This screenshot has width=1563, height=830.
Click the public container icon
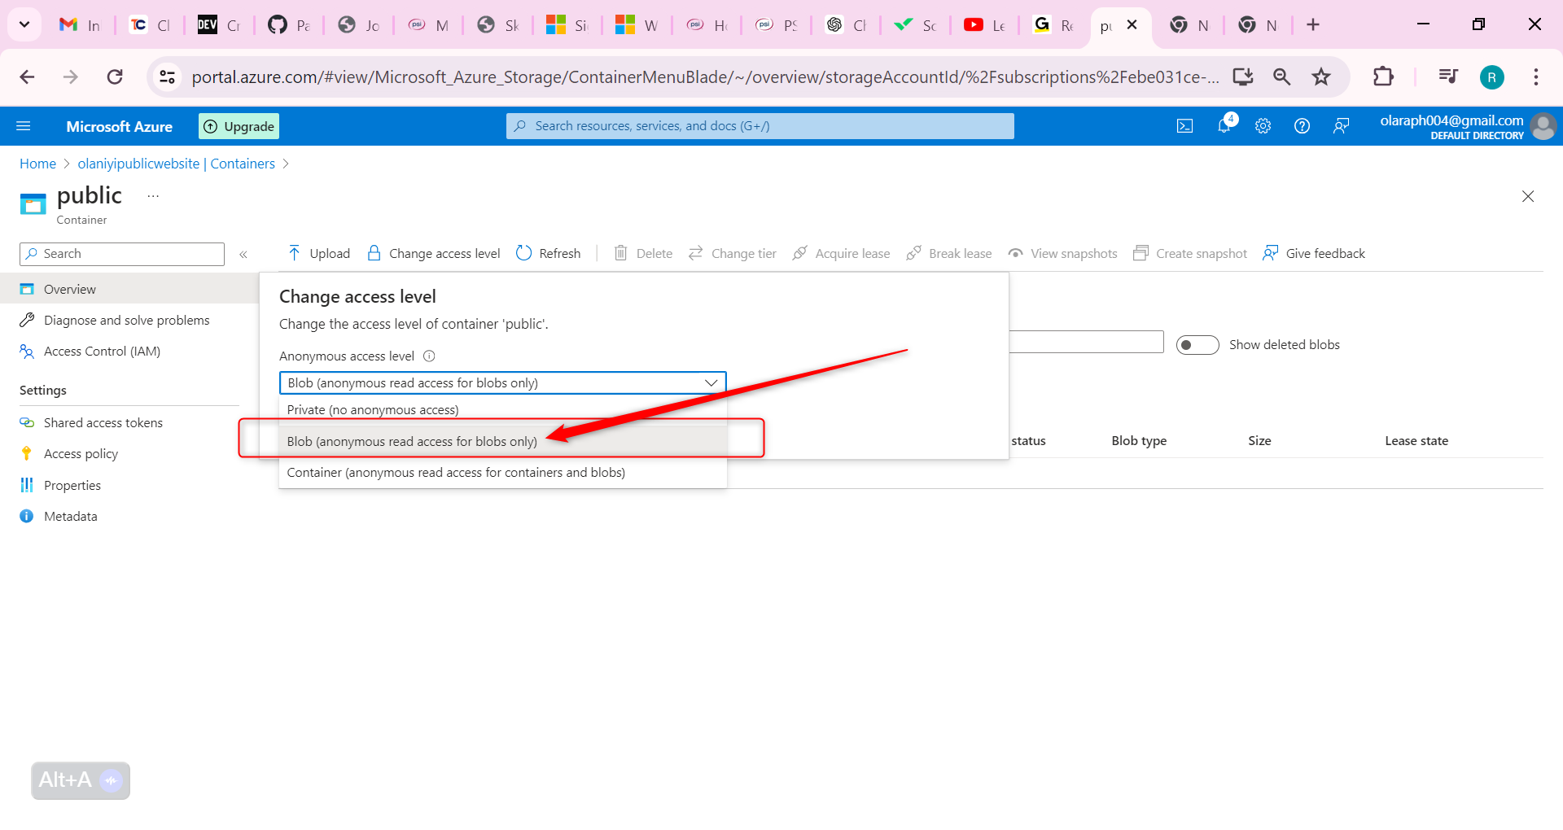[33, 203]
